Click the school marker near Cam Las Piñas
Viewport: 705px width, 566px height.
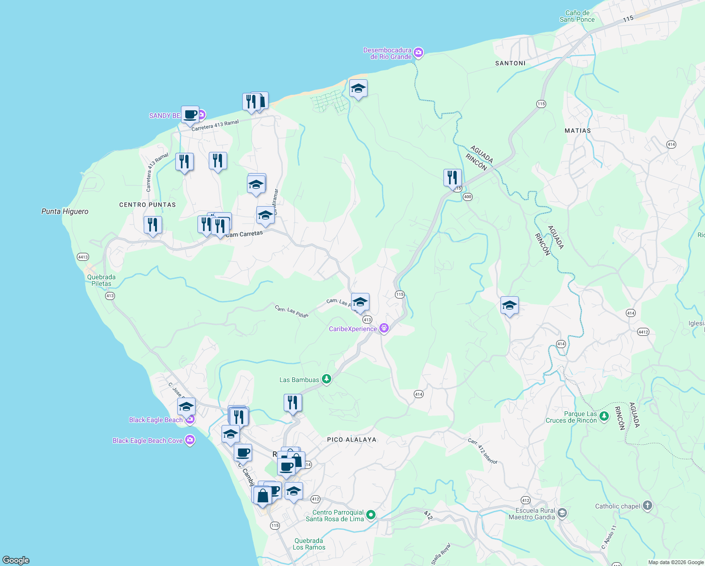click(360, 302)
